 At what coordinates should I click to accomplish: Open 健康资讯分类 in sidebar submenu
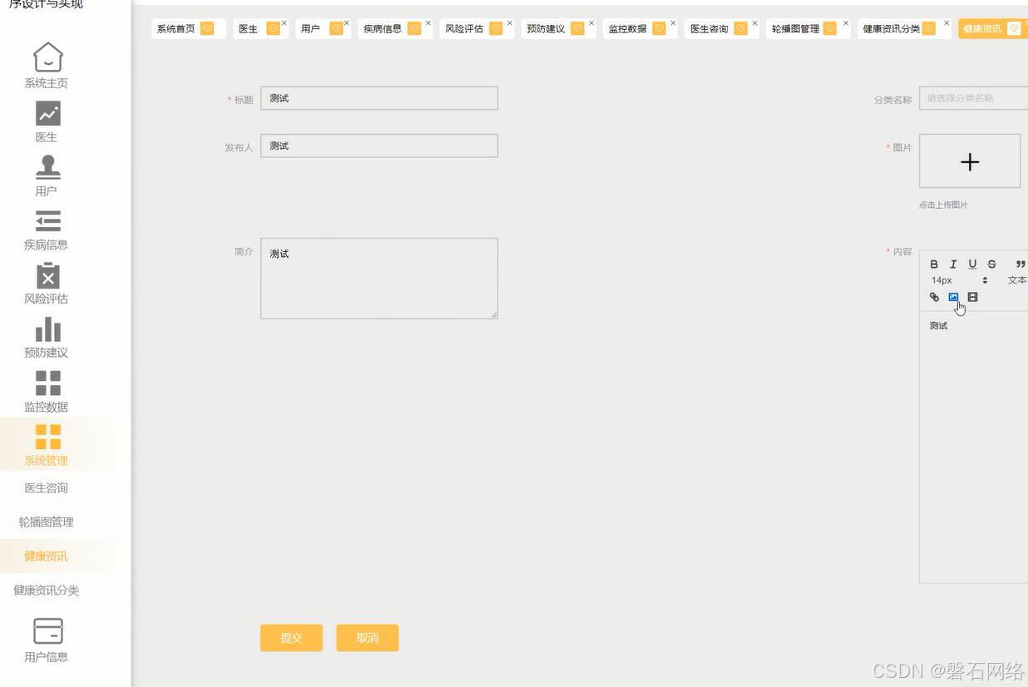47,591
